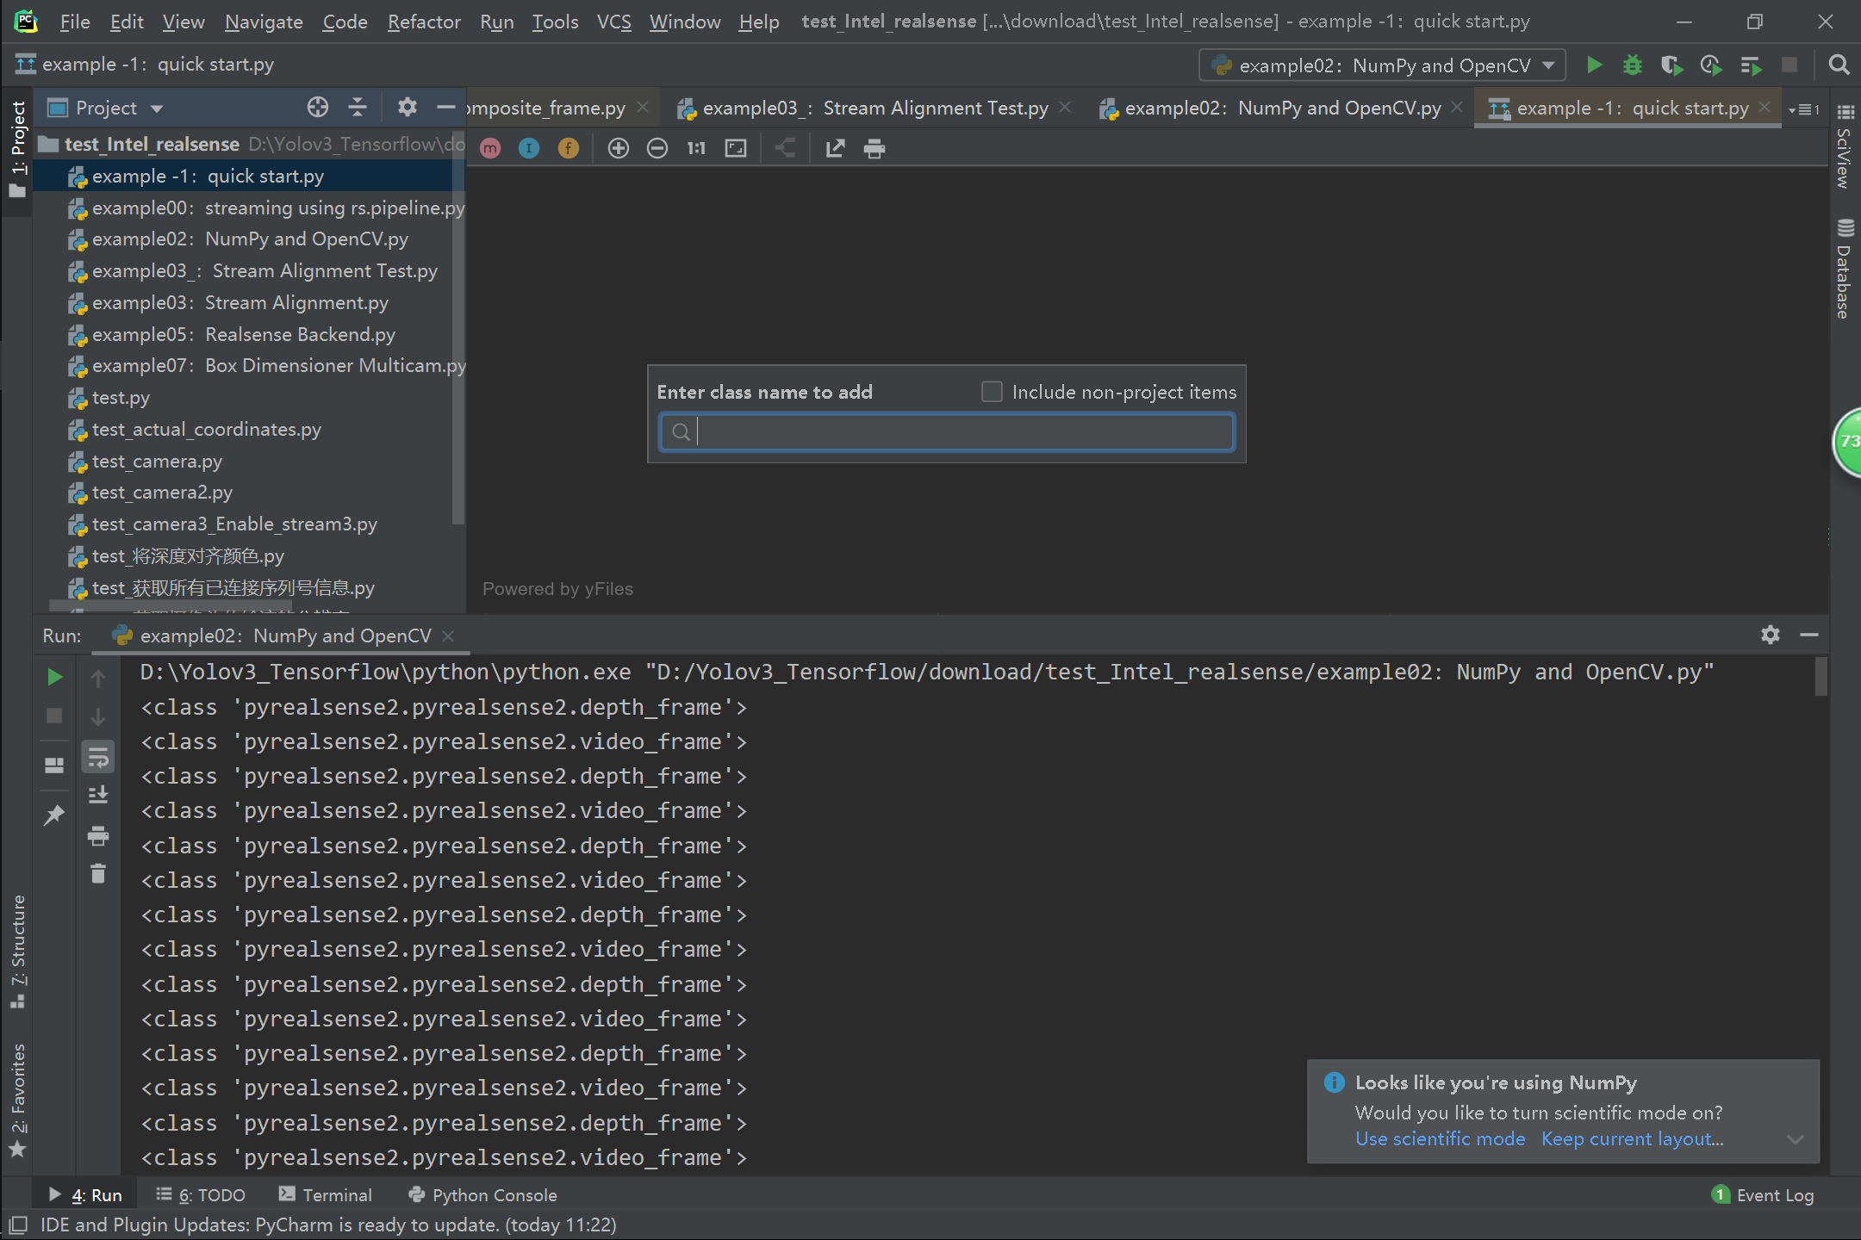Toggle soft-wrap in the run console
This screenshot has height=1240, width=1861.
coord(97,756)
